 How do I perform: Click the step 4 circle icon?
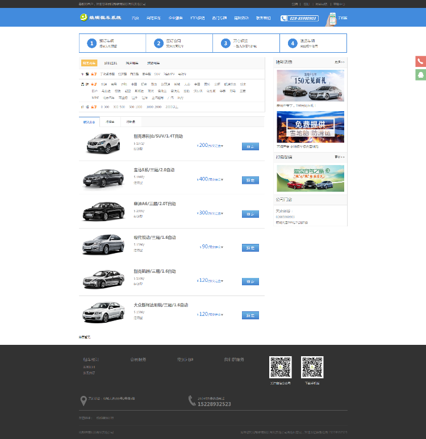tap(293, 43)
